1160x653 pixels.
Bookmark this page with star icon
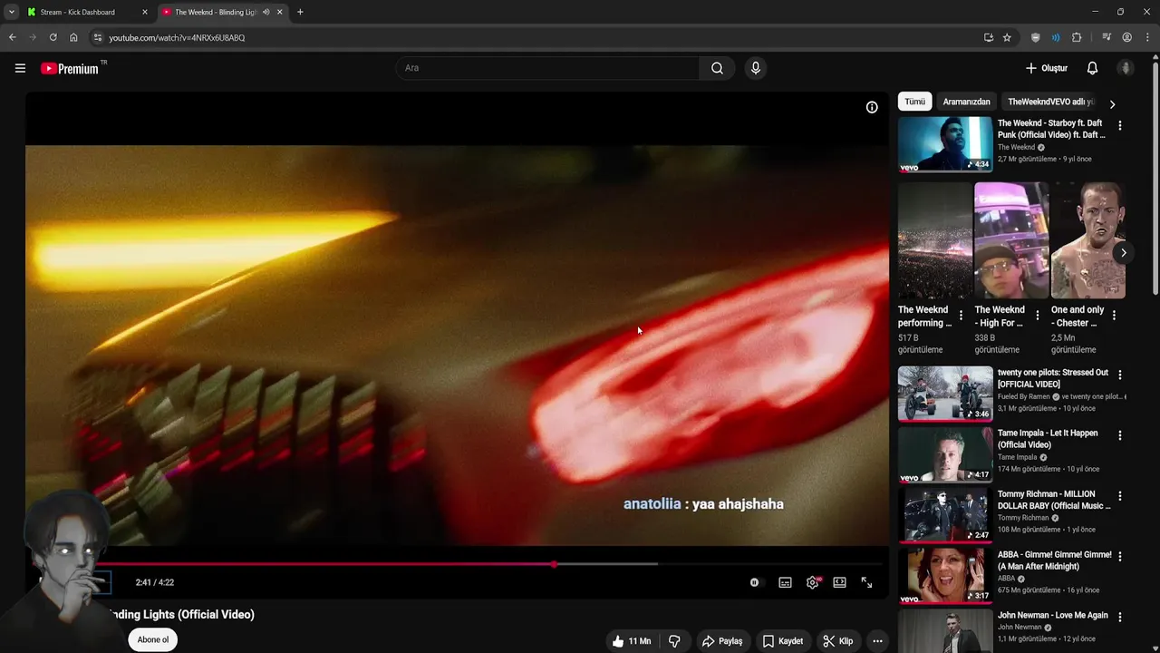coord(1007,37)
